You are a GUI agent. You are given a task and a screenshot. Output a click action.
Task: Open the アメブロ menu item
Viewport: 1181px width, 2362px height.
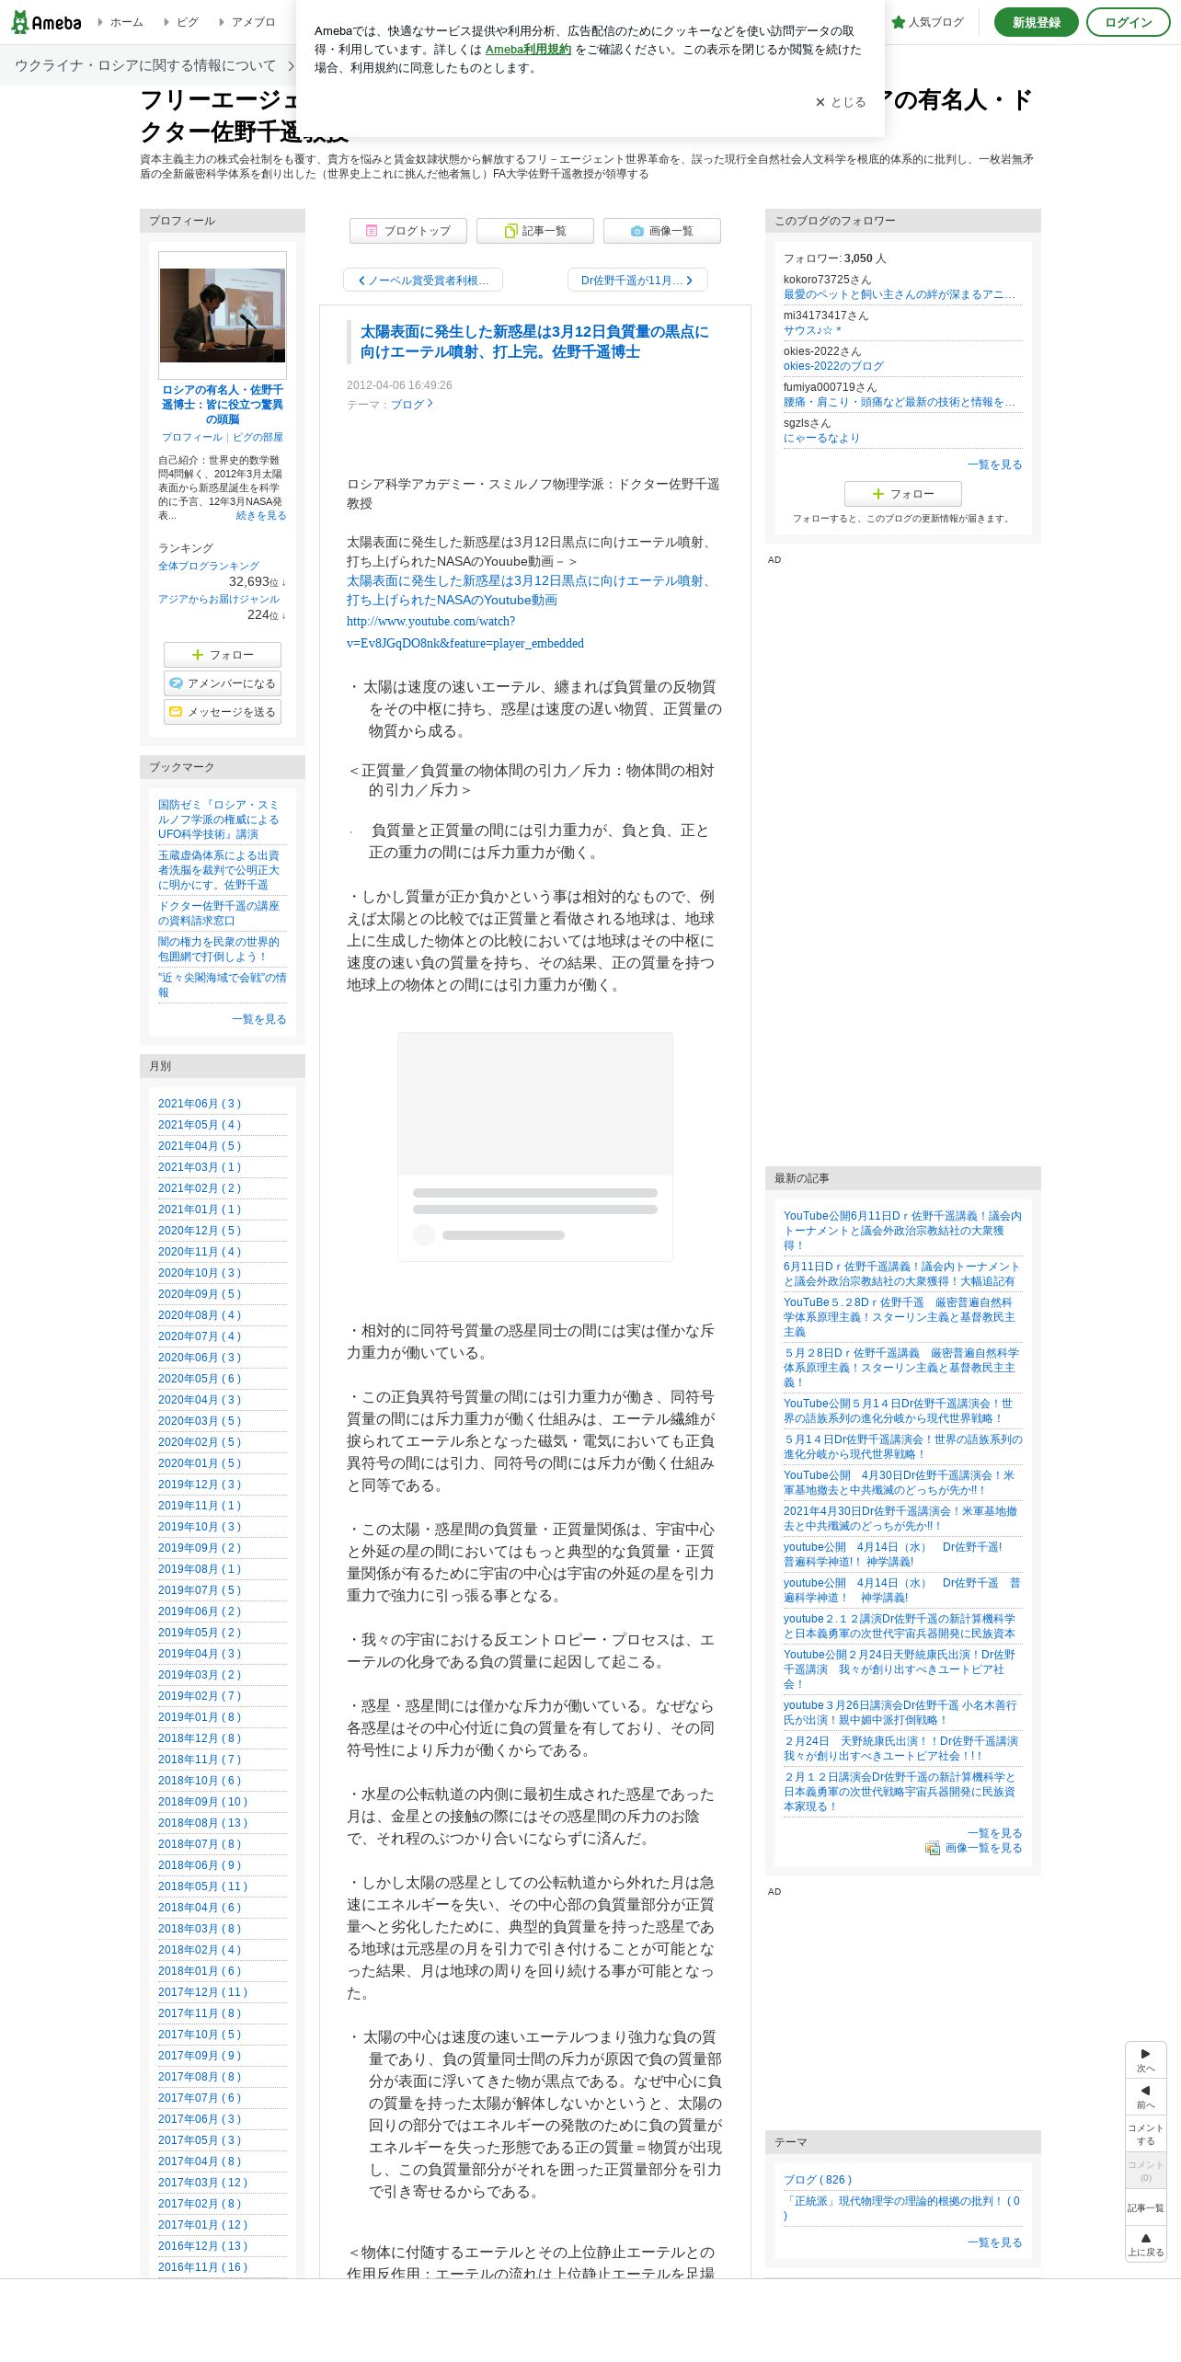point(247,22)
